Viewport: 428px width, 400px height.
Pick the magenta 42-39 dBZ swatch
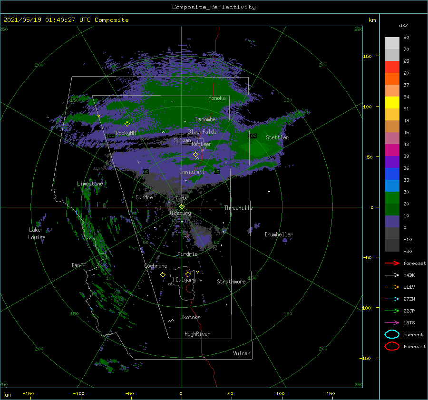[x=392, y=150]
